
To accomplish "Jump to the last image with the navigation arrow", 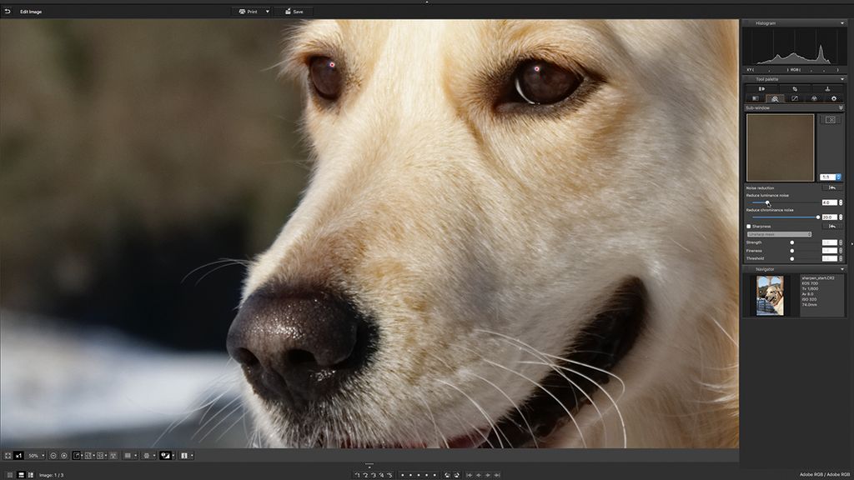I will click(x=498, y=473).
